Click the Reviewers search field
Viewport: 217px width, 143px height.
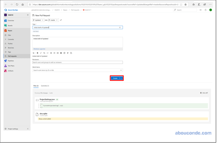pyautogui.click(x=77, y=62)
